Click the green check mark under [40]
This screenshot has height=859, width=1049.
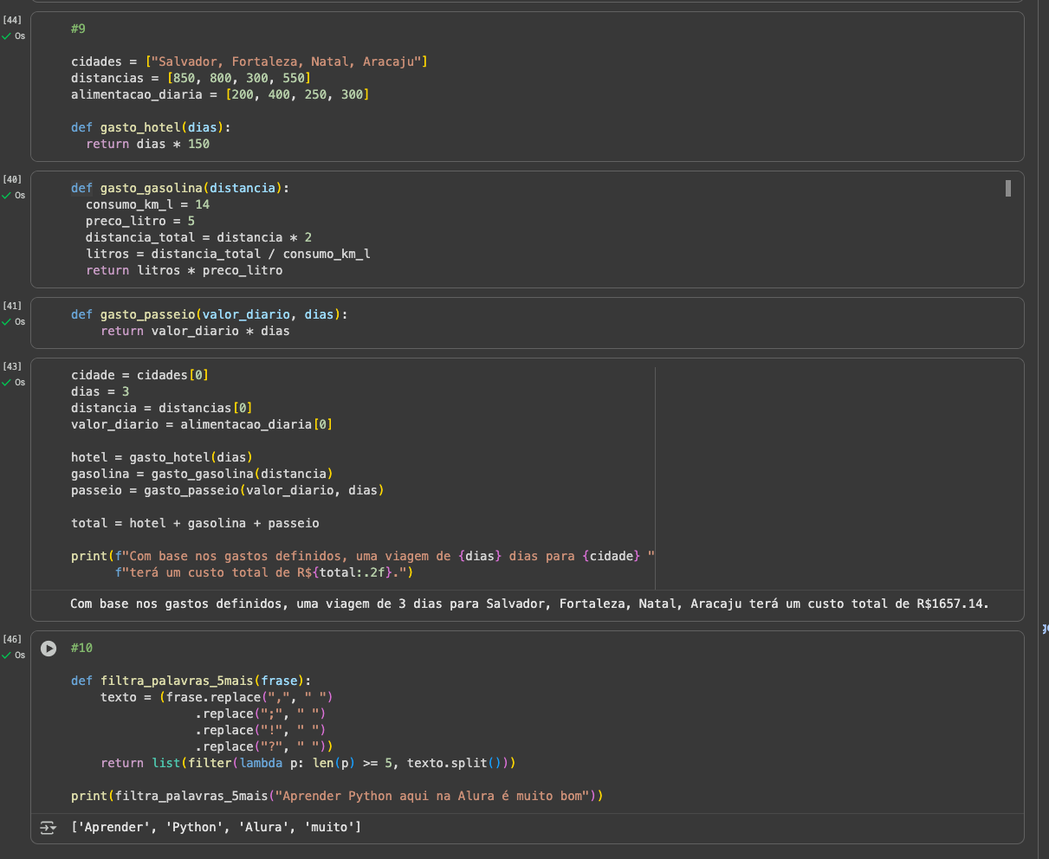point(6,196)
